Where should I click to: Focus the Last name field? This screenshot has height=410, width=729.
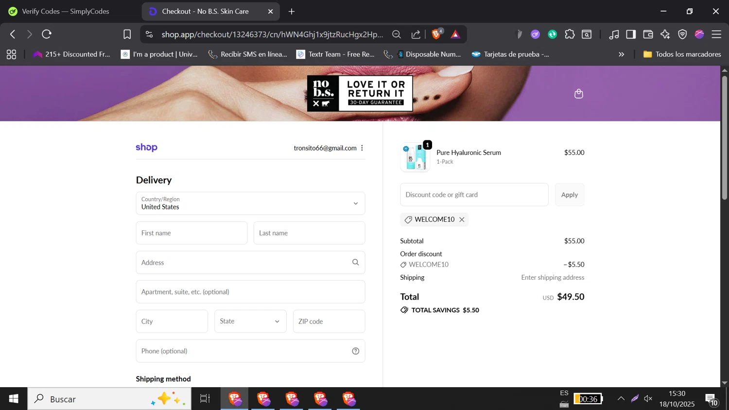(309, 233)
